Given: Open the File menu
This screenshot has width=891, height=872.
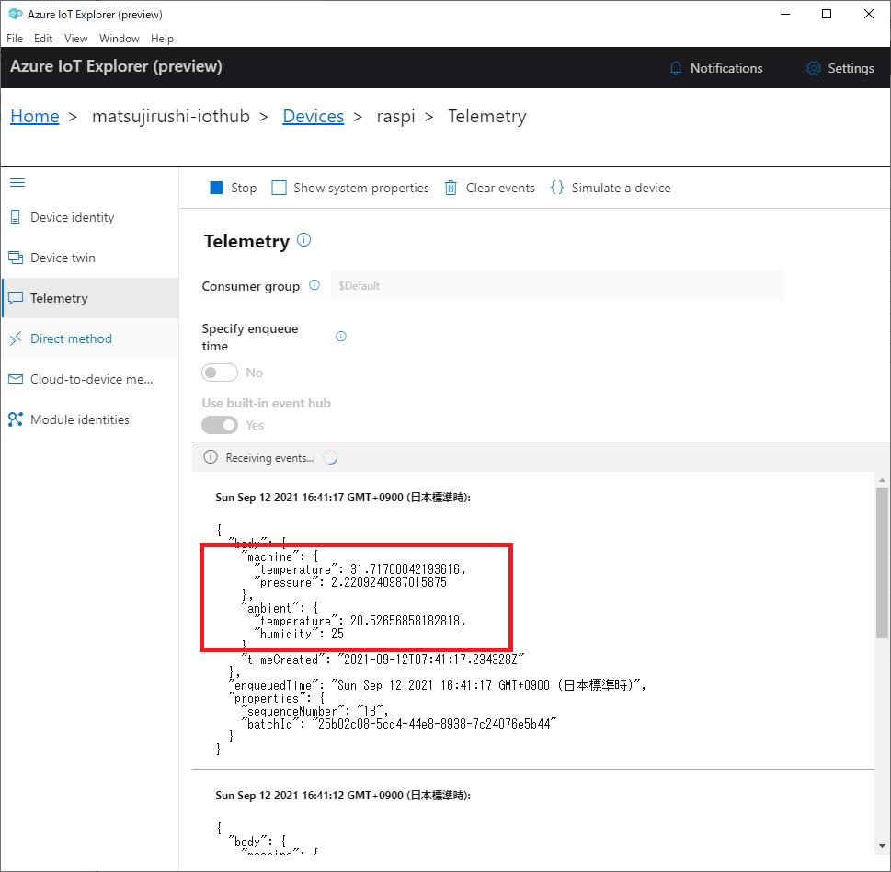Looking at the screenshot, I should 15,38.
